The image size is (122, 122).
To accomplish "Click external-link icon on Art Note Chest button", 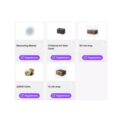I will coord(54,58).
